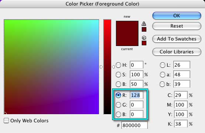This screenshot has height=133, width=205.
Task: Click the Reset button
Action: [177, 26]
